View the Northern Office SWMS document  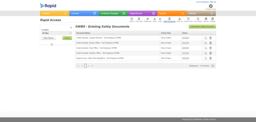click(x=206, y=53)
